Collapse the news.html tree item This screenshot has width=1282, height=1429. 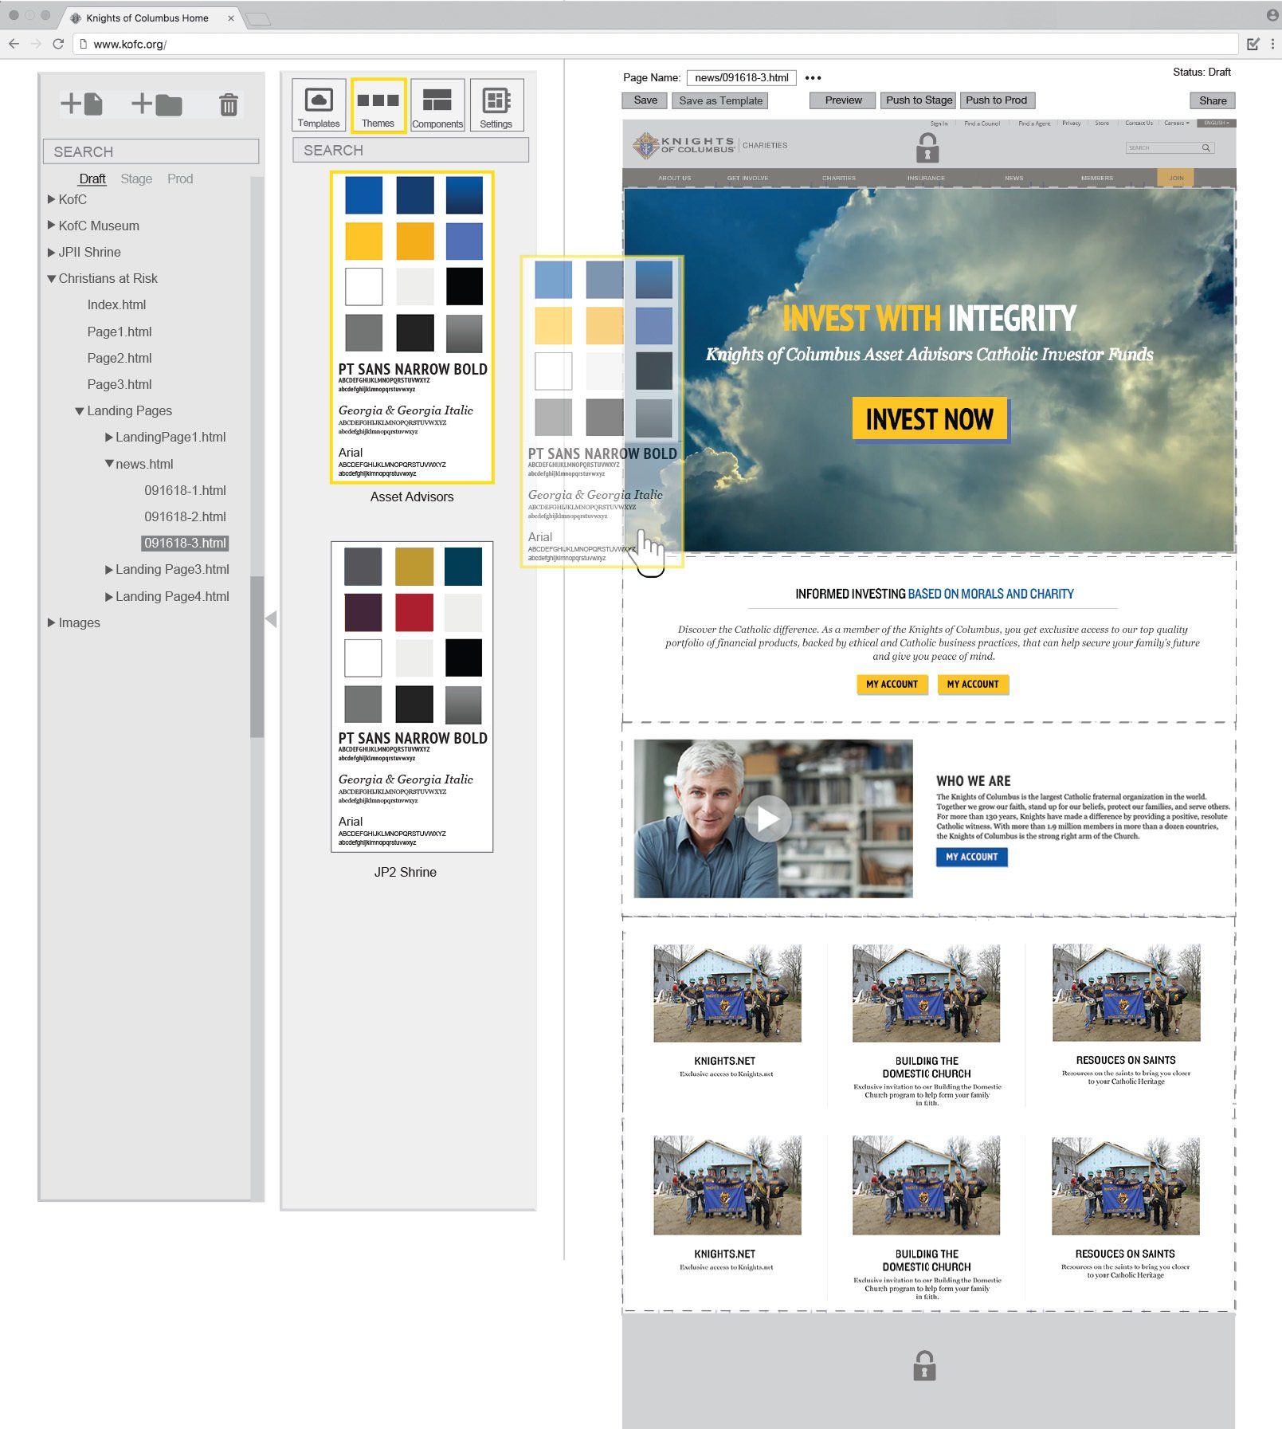[x=109, y=463]
